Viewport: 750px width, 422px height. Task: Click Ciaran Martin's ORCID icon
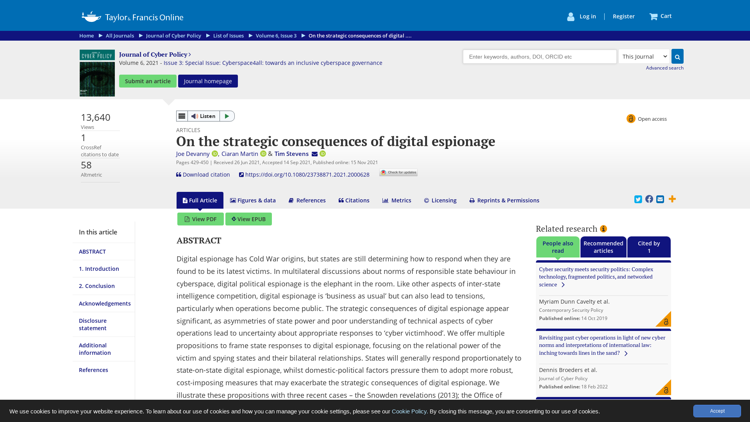(263, 154)
